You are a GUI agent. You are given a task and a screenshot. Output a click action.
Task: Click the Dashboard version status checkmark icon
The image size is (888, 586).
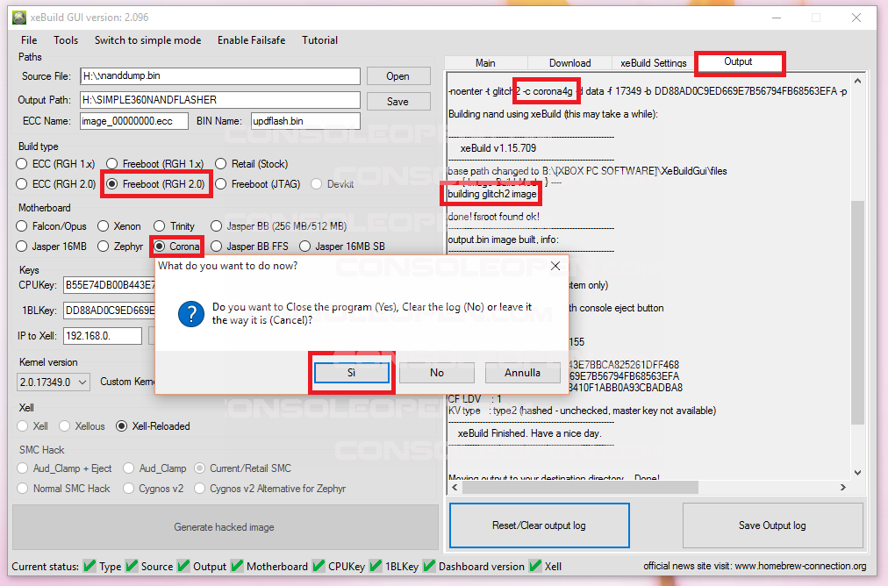pos(429,566)
